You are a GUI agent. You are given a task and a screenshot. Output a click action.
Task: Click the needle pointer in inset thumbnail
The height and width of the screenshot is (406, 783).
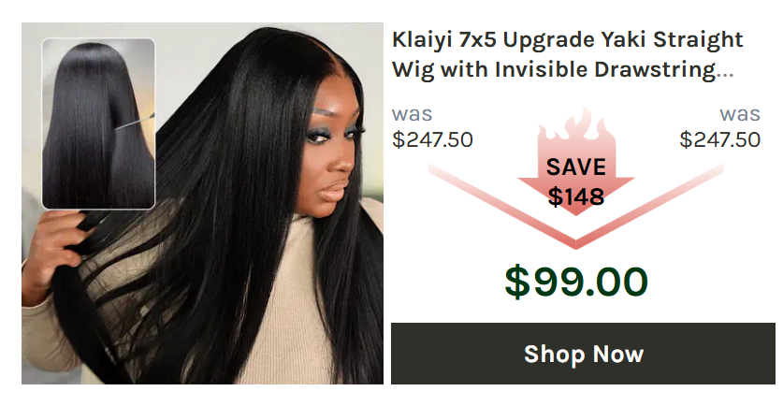coord(135,122)
